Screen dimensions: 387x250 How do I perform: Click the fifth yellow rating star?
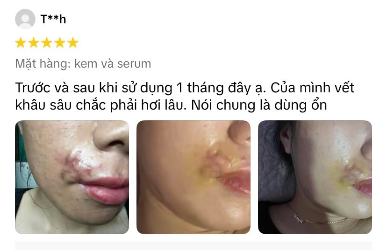point(73,43)
